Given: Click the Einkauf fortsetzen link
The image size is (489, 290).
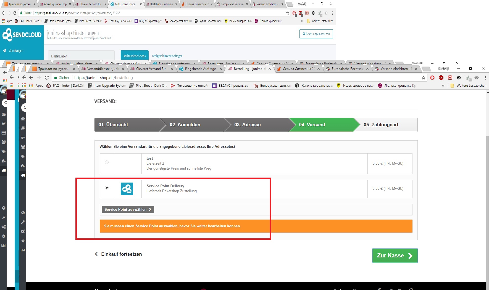Looking at the screenshot, I should pos(118,254).
